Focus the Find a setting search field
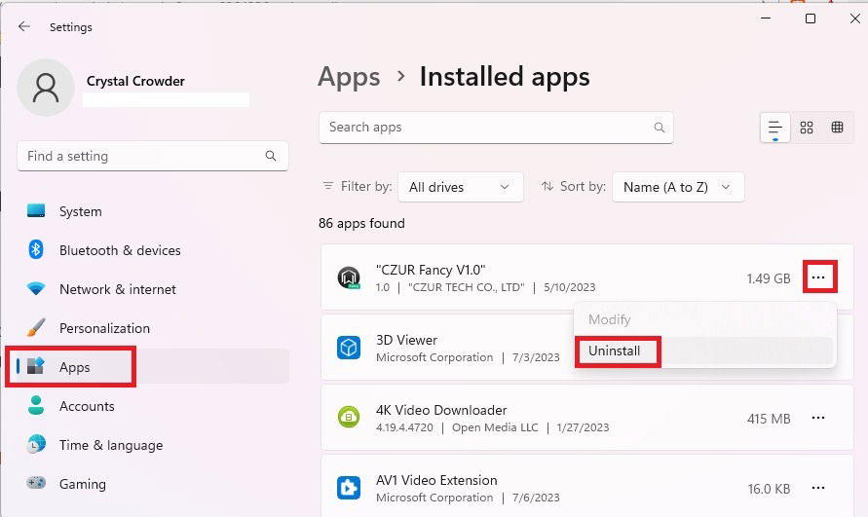The height and width of the screenshot is (517, 868). pos(153,156)
